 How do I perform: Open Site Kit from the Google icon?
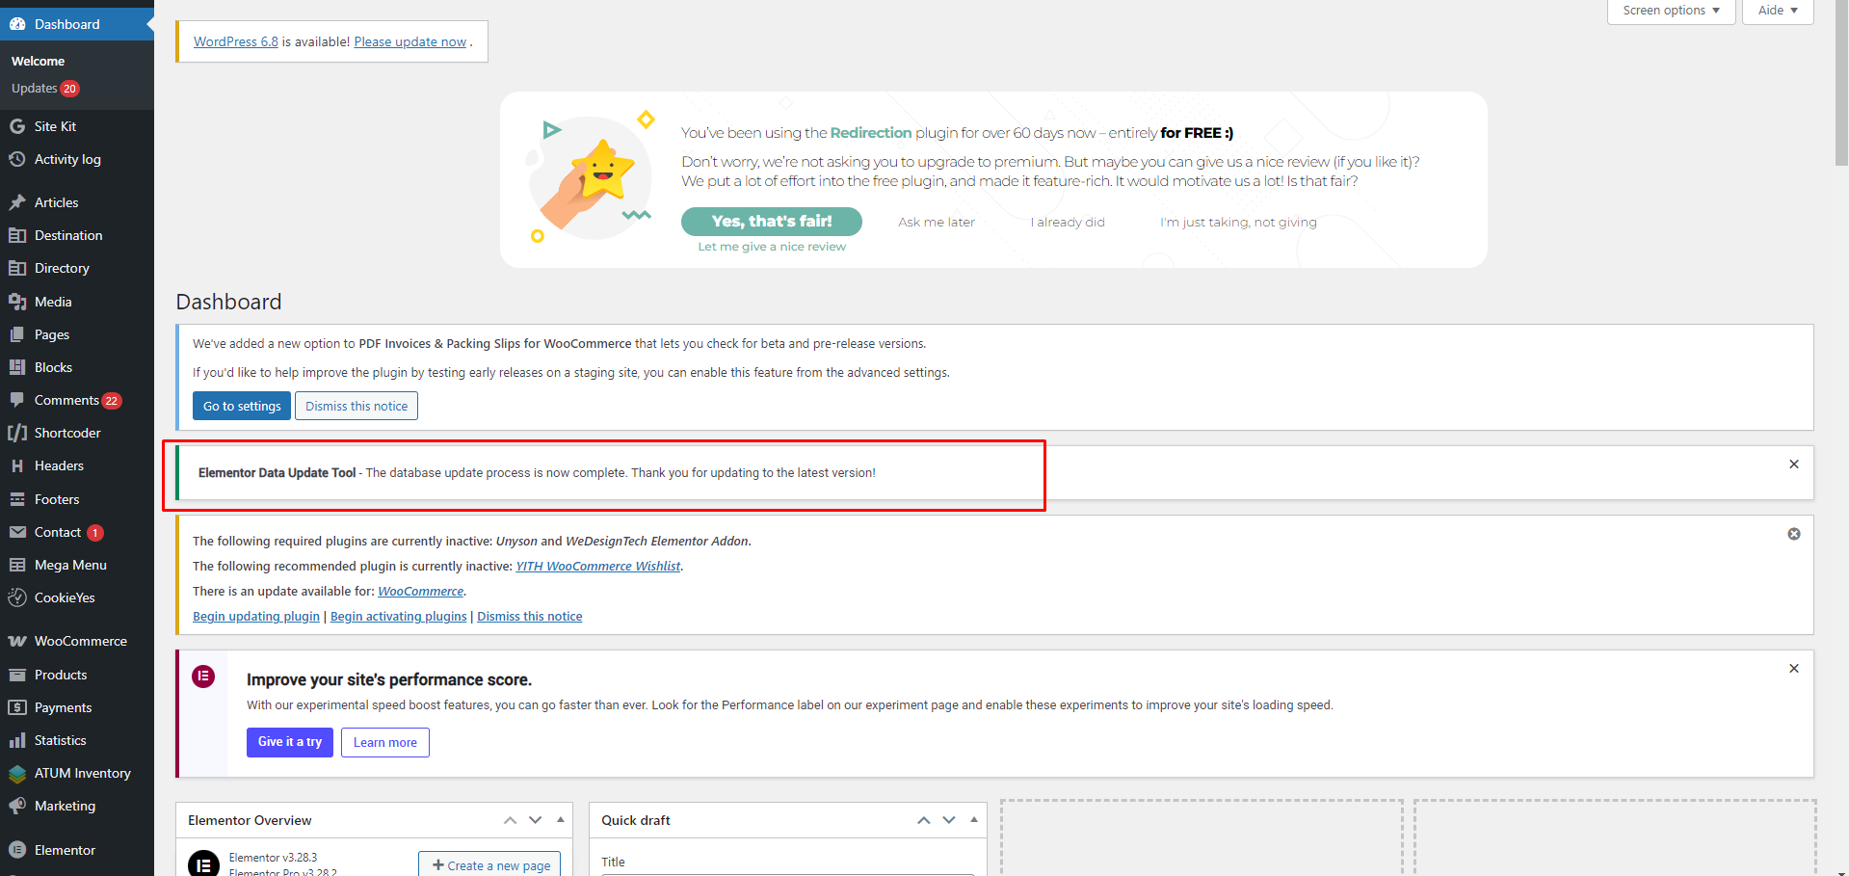pyautogui.click(x=17, y=126)
